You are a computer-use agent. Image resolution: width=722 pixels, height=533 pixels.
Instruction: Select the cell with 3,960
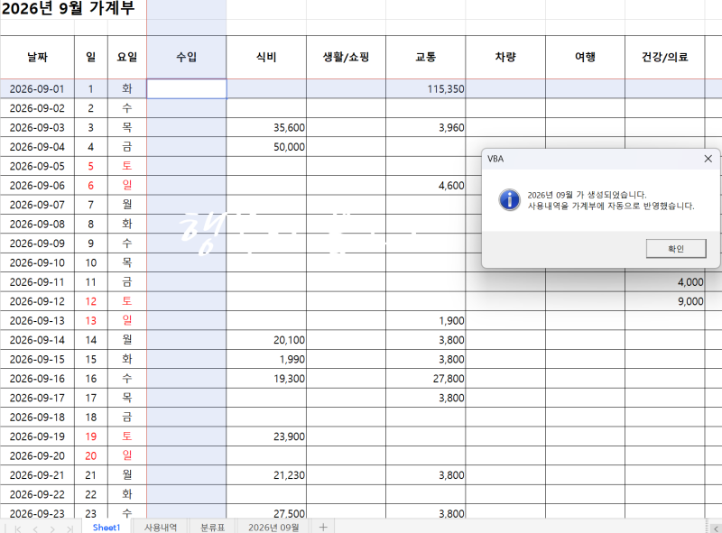click(425, 127)
